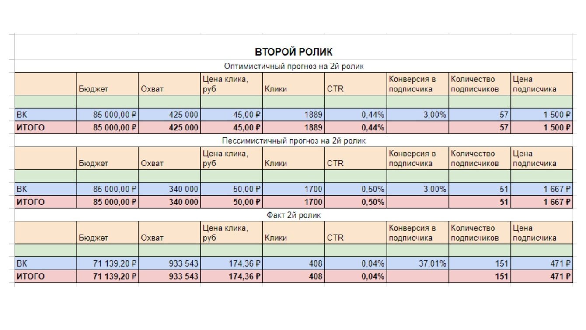Select the ВК reach cell showing 933 543
The width and height of the screenshot is (586, 330).
point(170,263)
